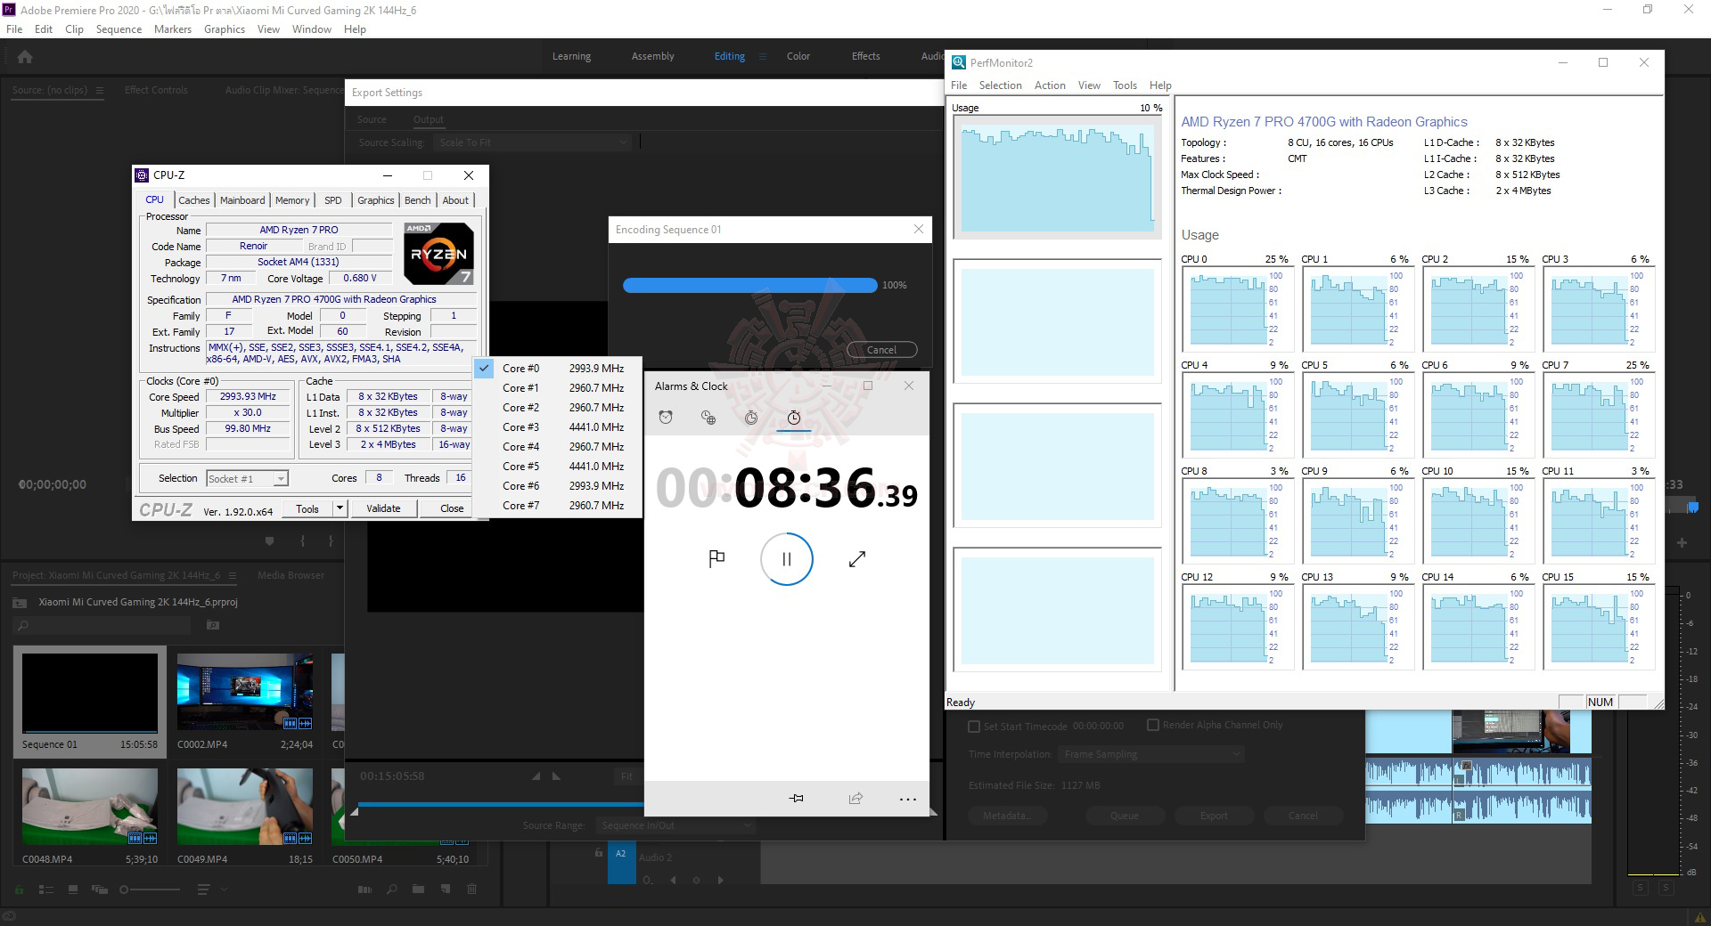The width and height of the screenshot is (1711, 926).
Task: Delete selected item with trash icon
Action: click(472, 889)
